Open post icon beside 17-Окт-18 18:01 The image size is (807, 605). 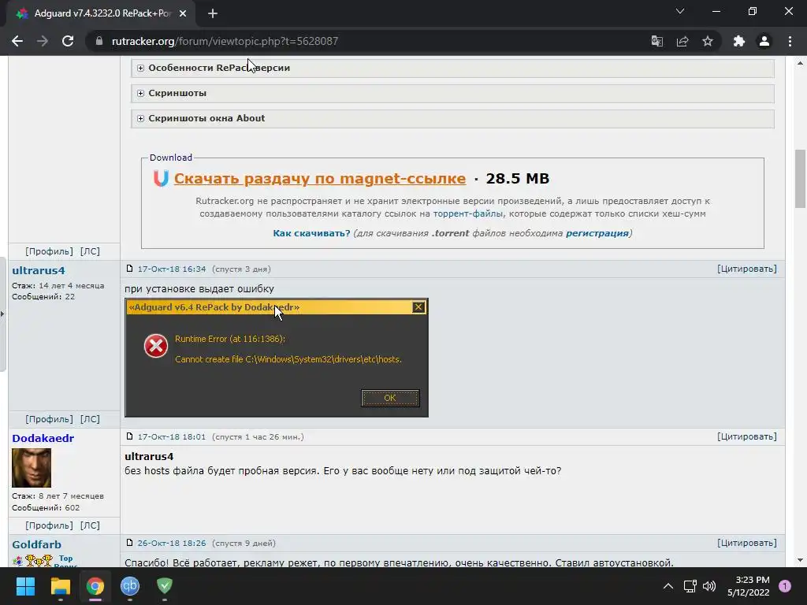[130, 436]
